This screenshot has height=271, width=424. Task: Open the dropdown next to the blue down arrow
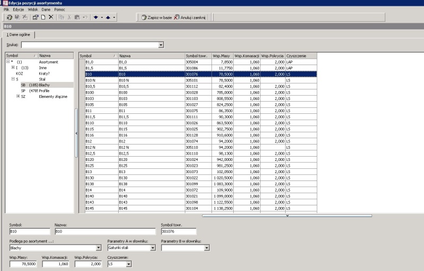tap(102, 17)
